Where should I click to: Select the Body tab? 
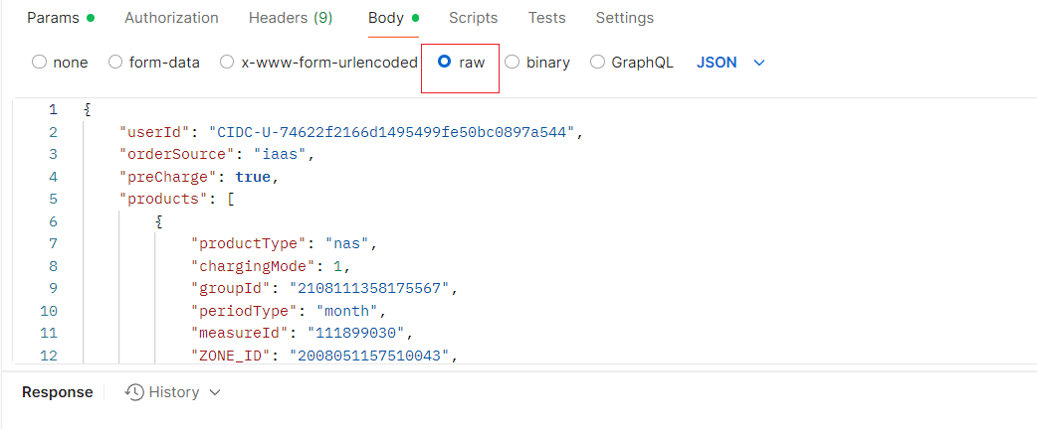pos(386,18)
